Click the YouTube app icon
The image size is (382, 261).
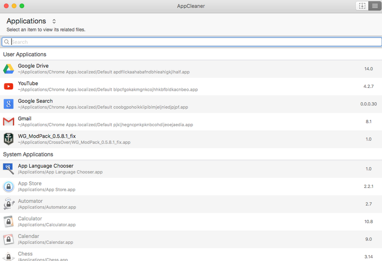9,87
